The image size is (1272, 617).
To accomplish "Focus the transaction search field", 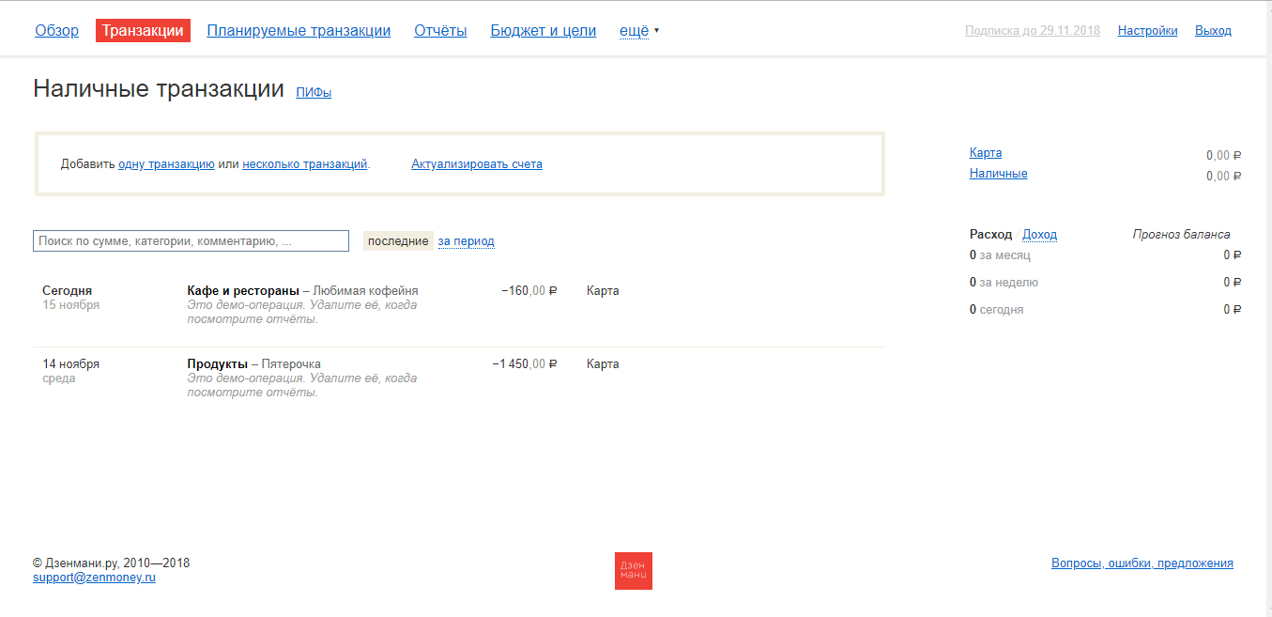I will [191, 241].
